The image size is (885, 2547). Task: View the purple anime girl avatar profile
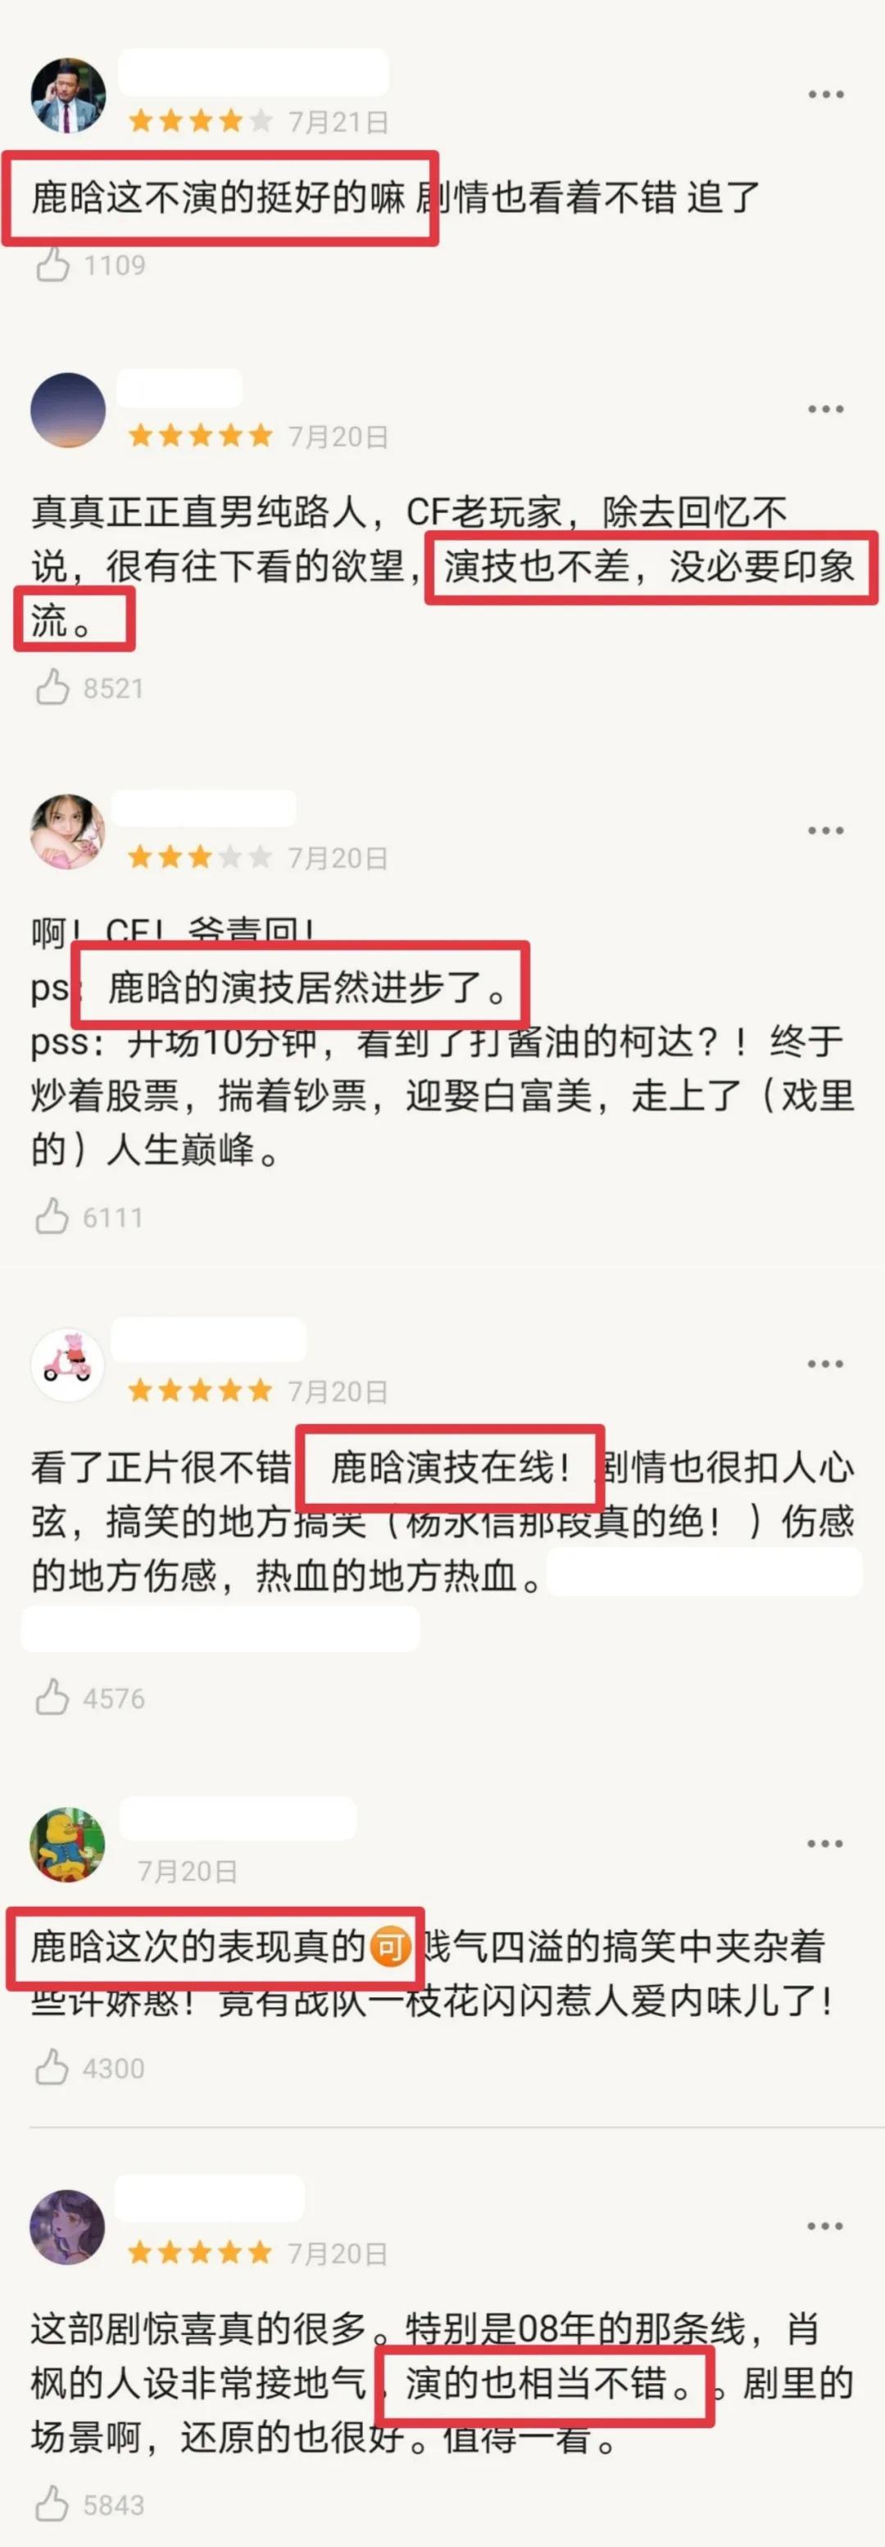[x=68, y=2227]
